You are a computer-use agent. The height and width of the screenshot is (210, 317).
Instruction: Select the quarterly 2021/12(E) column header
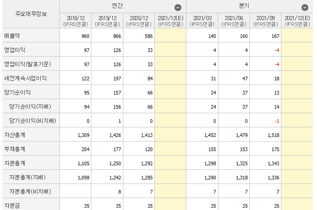pos(297,21)
